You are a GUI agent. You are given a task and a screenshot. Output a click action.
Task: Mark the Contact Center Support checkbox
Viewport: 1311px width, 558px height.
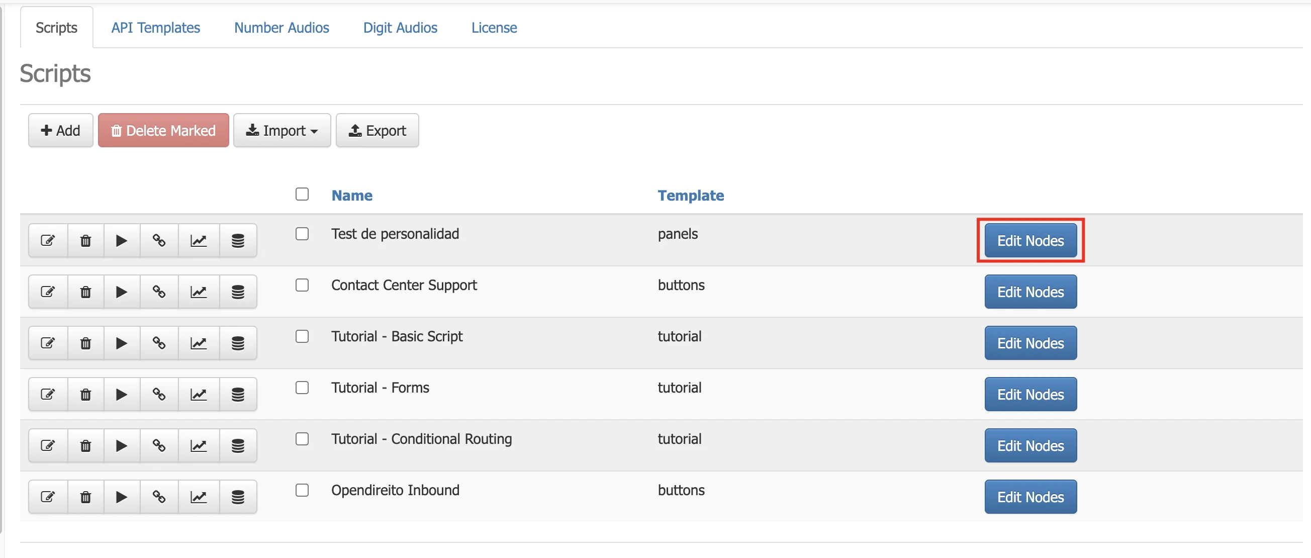click(302, 285)
